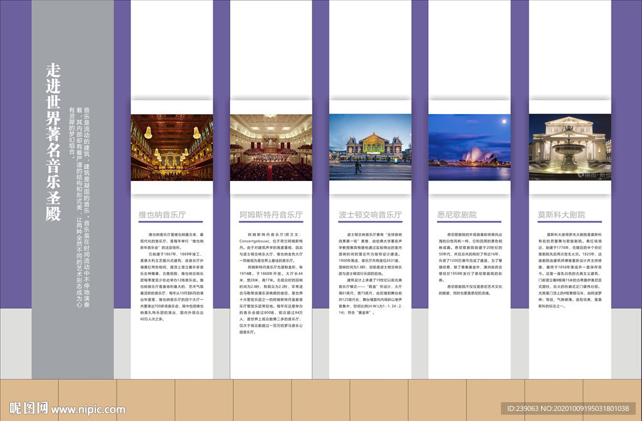Click the vertical subtitle starting 音乐是流动的建筑

80,207
